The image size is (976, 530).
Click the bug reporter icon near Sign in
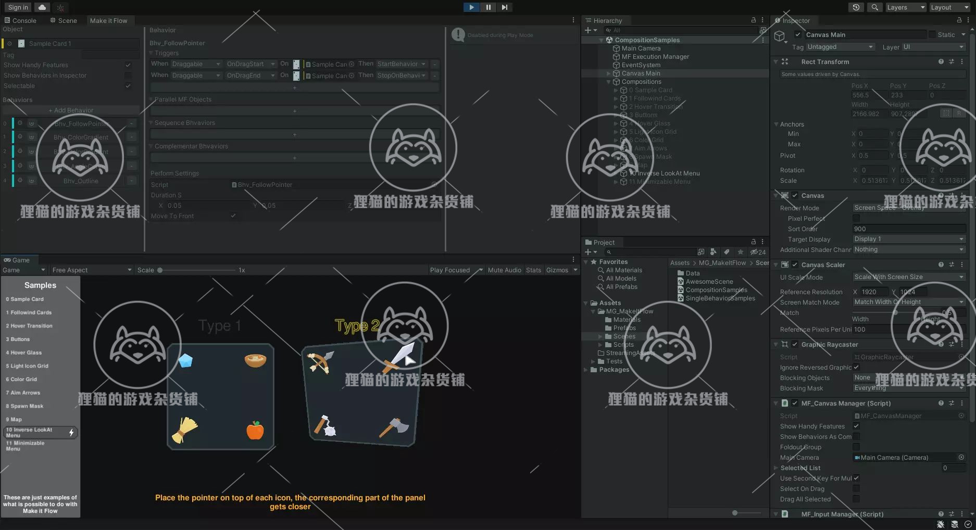coord(60,7)
